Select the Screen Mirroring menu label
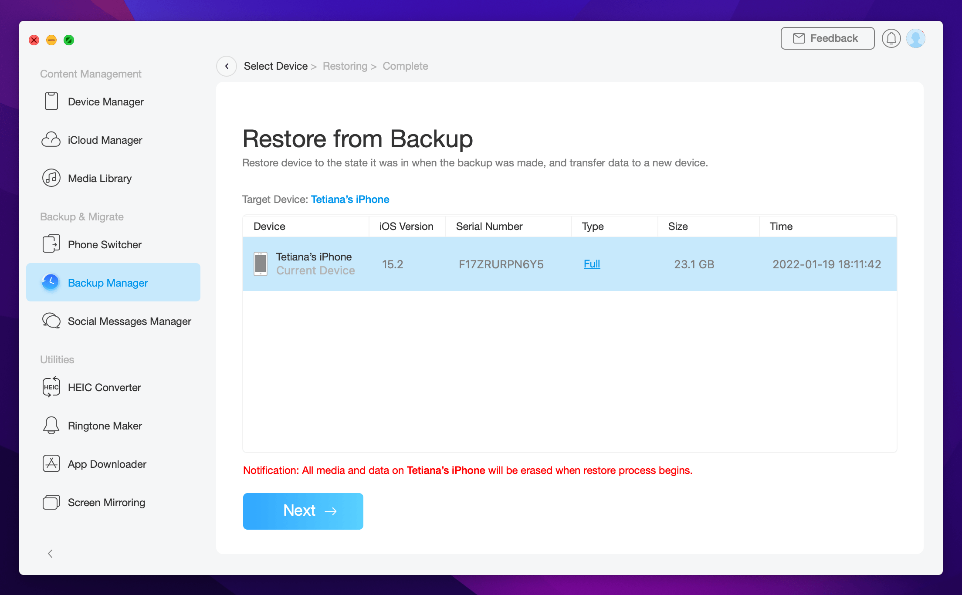The width and height of the screenshot is (962, 595). [107, 502]
